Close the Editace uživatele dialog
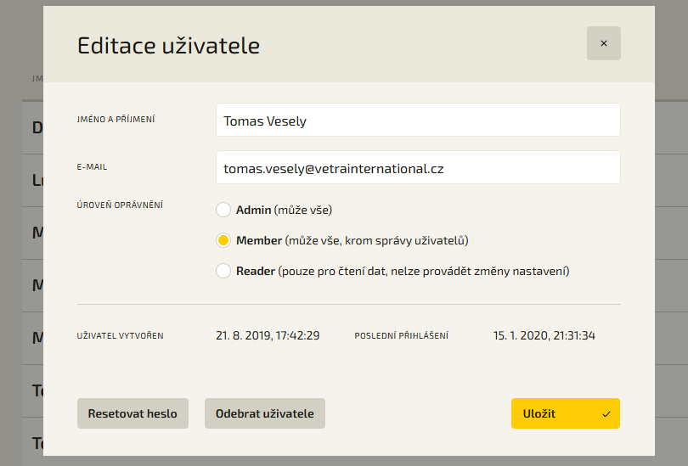 point(603,43)
